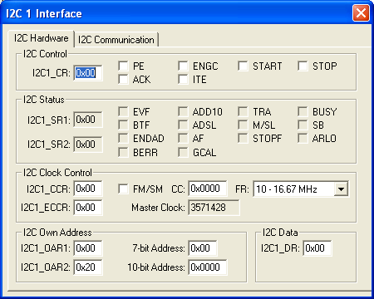Toggle the ITE interrupt checkbox
Image resolution: width=374 pixels, height=299 pixels.
click(x=183, y=80)
